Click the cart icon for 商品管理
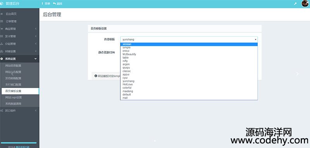The image size is (310, 148). (x=2, y=29)
